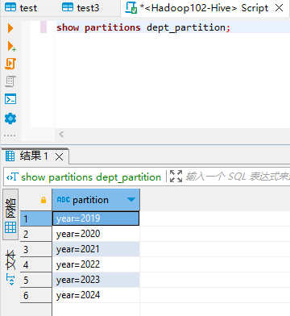Execute SQL statement with the orange play icon
Screen dimensions: 290x316
point(10,28)
